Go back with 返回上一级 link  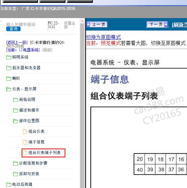click(x=17, y=42)
